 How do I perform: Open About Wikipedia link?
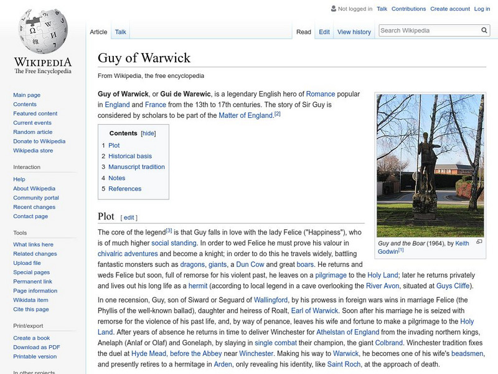tap(34, 189)
